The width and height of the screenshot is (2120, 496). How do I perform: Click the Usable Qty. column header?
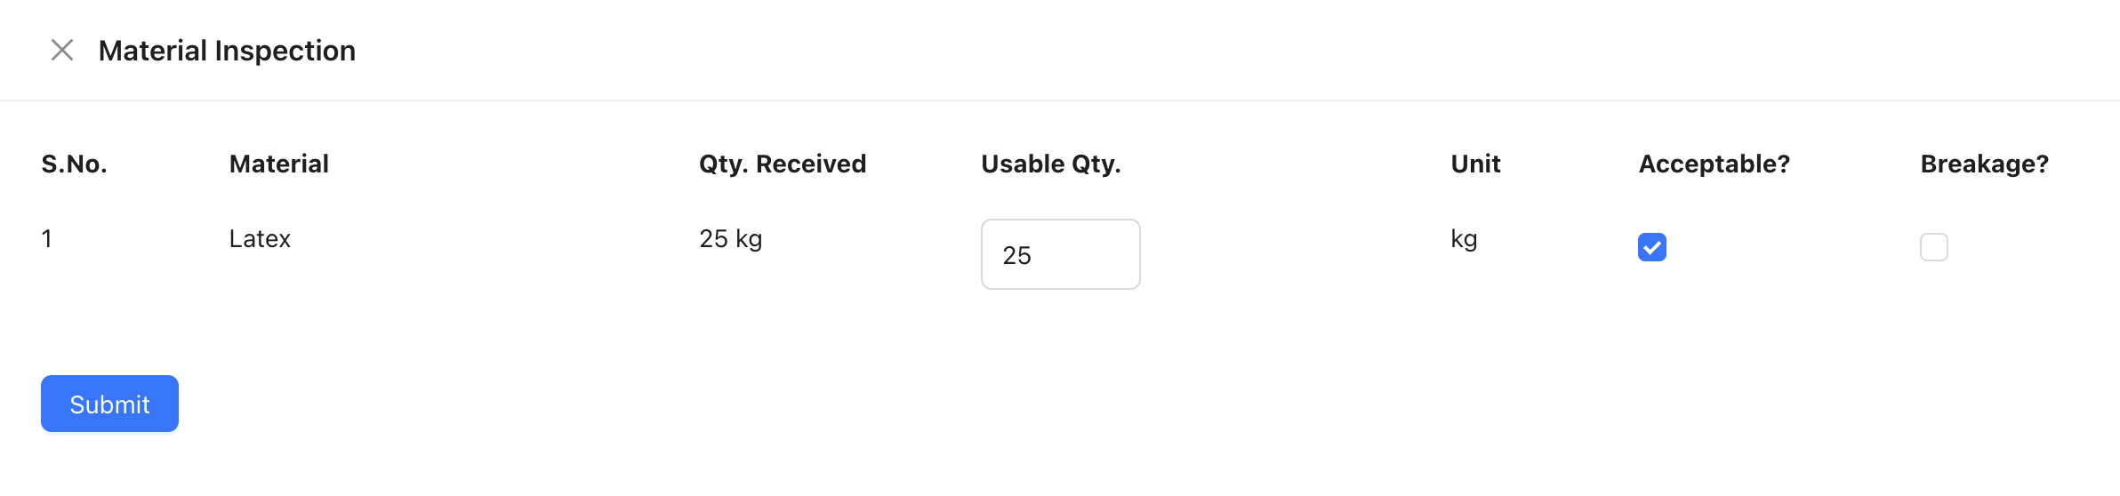pyautogui.click(x=1050, y=164)
